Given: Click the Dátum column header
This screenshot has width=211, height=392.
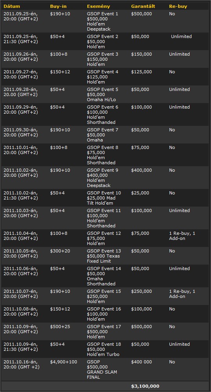Looking at the screenshot, I should pyautogui.click(x=12, y=6).
